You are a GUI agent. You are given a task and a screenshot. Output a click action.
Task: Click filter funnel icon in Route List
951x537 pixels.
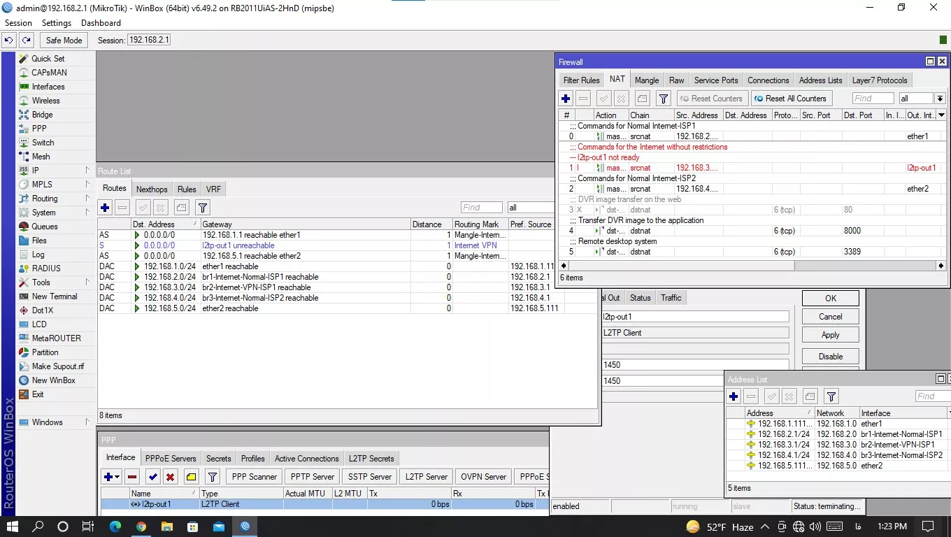(x=203, y=208)
